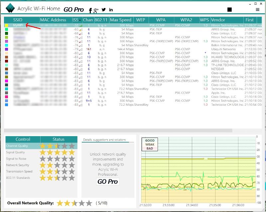
Task: Click the Network Security star rating
Action: [x=57, y=165]
